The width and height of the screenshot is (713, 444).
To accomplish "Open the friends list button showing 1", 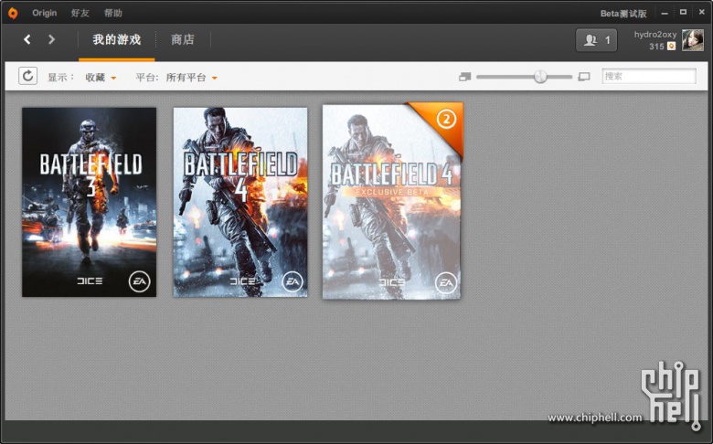I will 596,40.
